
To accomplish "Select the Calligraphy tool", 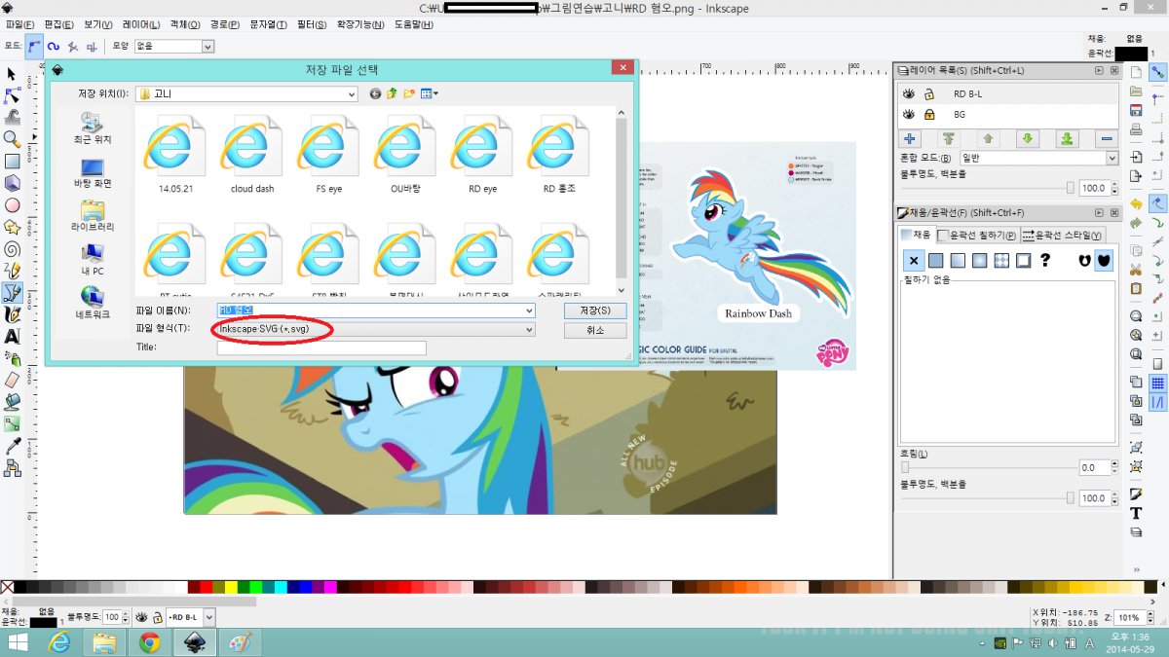I will (x=13, y=313).
